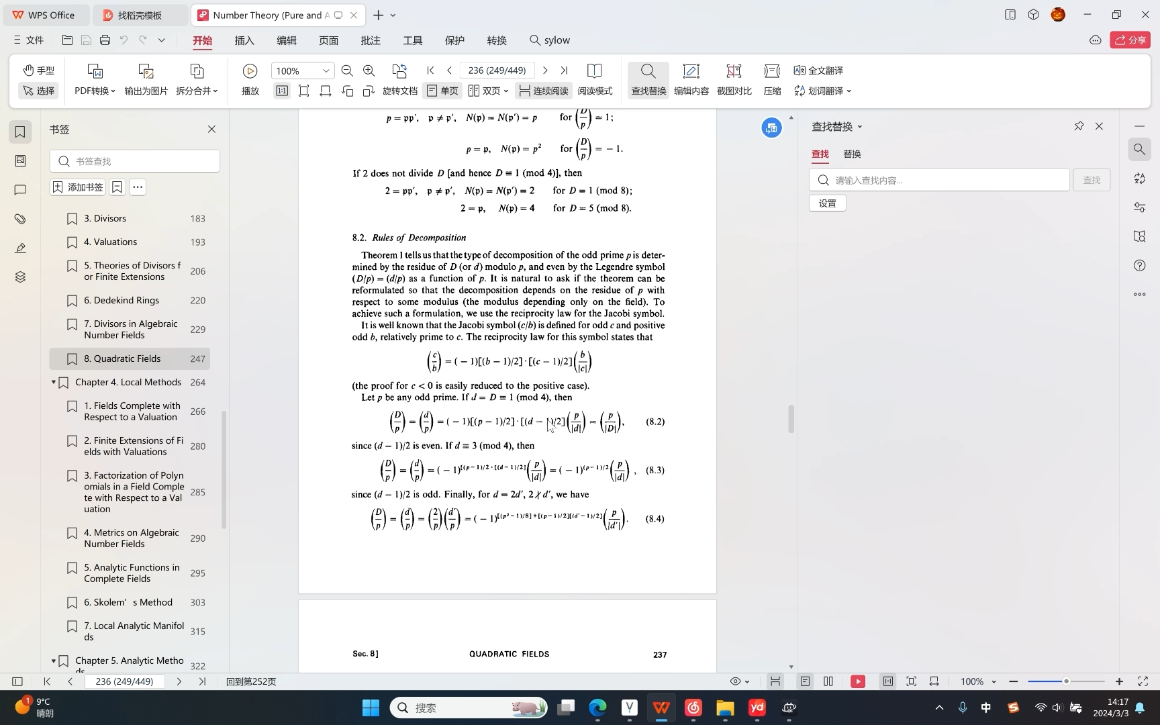Click the 编辑内容 edit content tool
1160x725 pixels.
coord(691,79)
